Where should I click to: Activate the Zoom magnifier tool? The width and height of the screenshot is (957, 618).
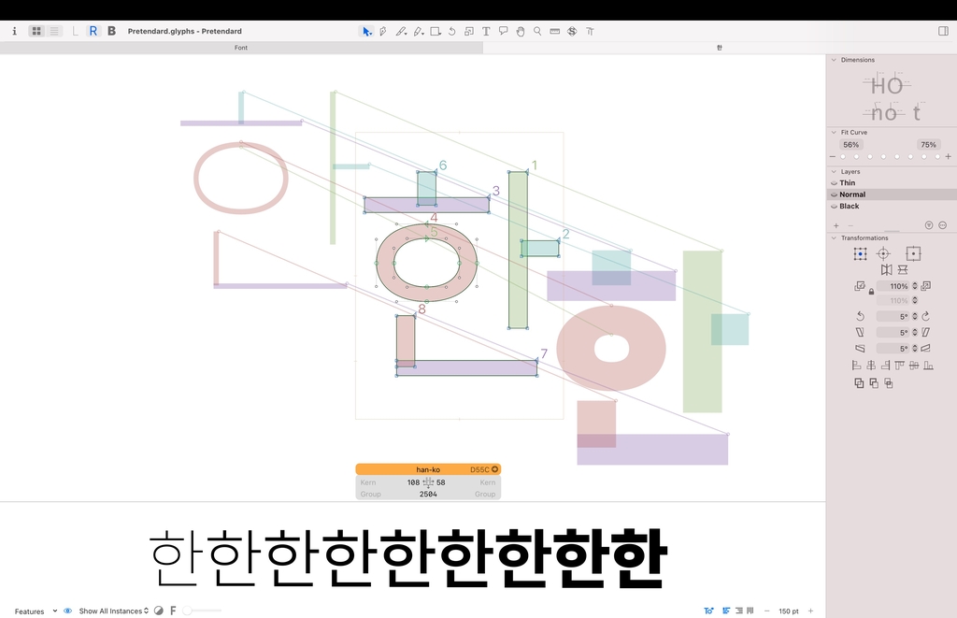pyautogui.click(x=537, y=31)
